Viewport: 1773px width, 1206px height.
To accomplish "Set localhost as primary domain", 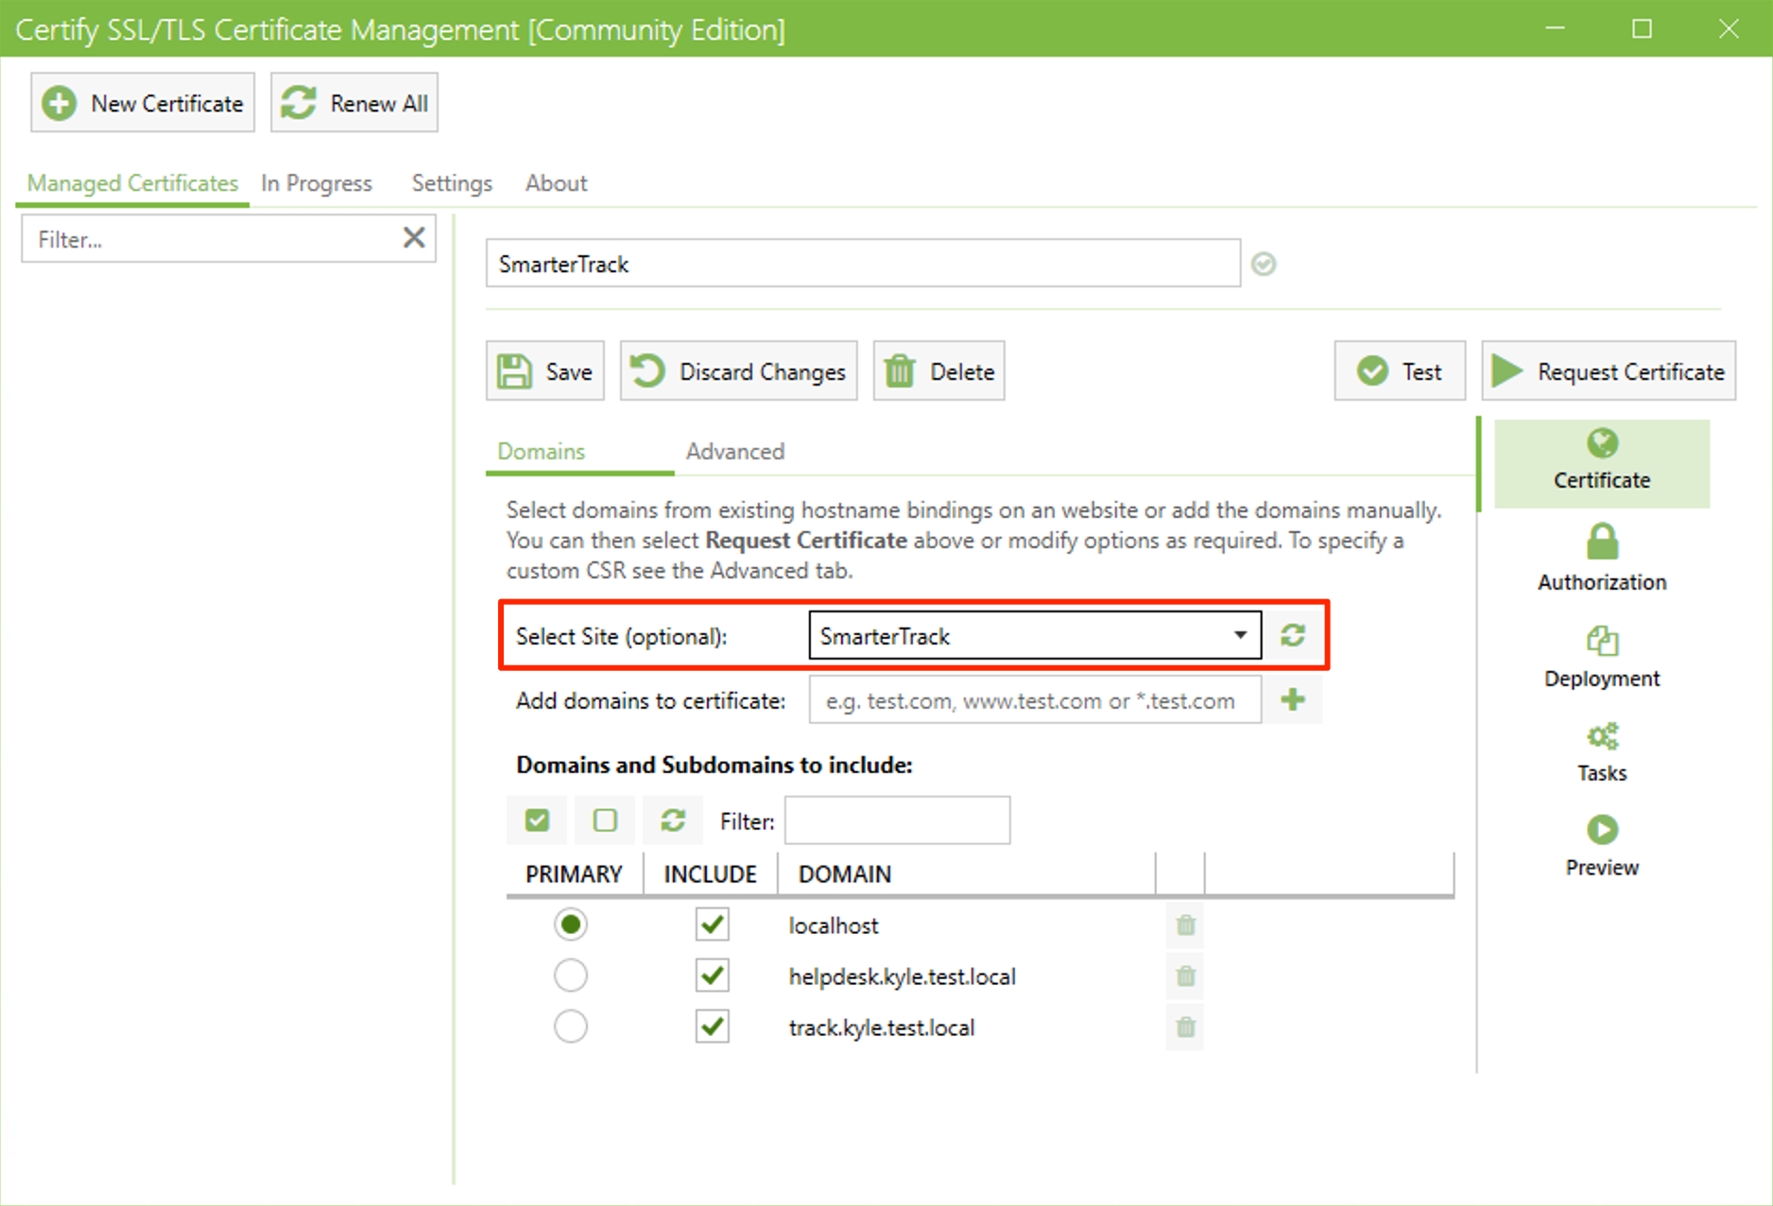I will [571, 924].
